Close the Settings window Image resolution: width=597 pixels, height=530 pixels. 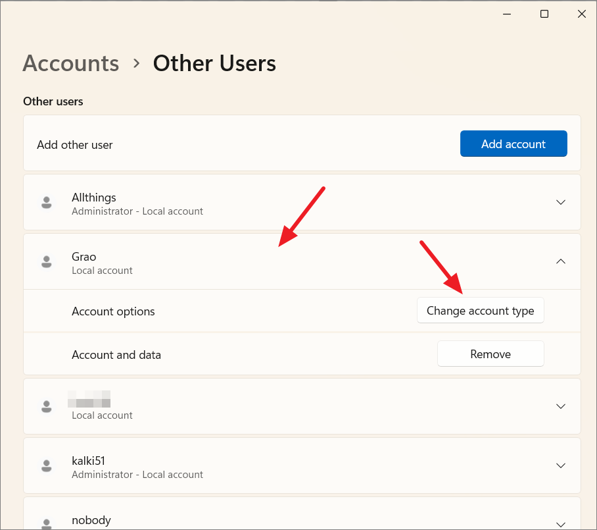[x=581, y=14]
